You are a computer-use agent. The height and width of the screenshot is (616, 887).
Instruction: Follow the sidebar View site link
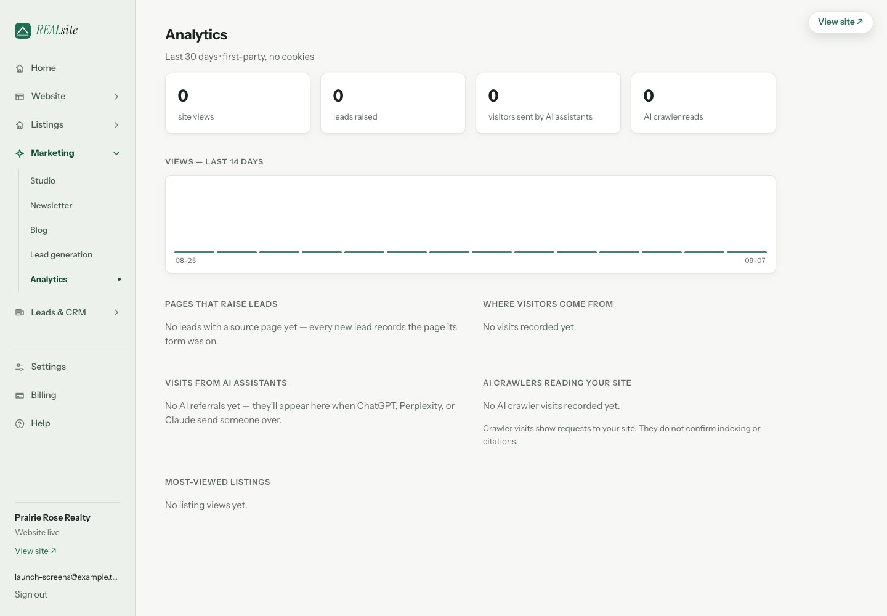[x=36, y=551]
